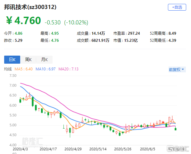The image size is (191, 154).
Task: Click the MA20 : 7.13 indicator label
Action: tap(69, 69)
